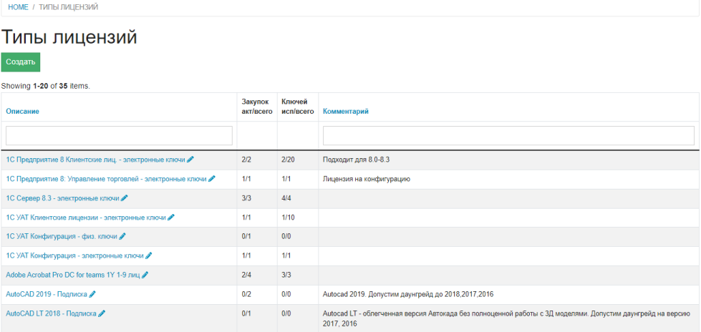Screen dimensions: 701x332
Task: Open 1С Сервер 8.3 - электронные ключи link
Action: click(62, 198)
